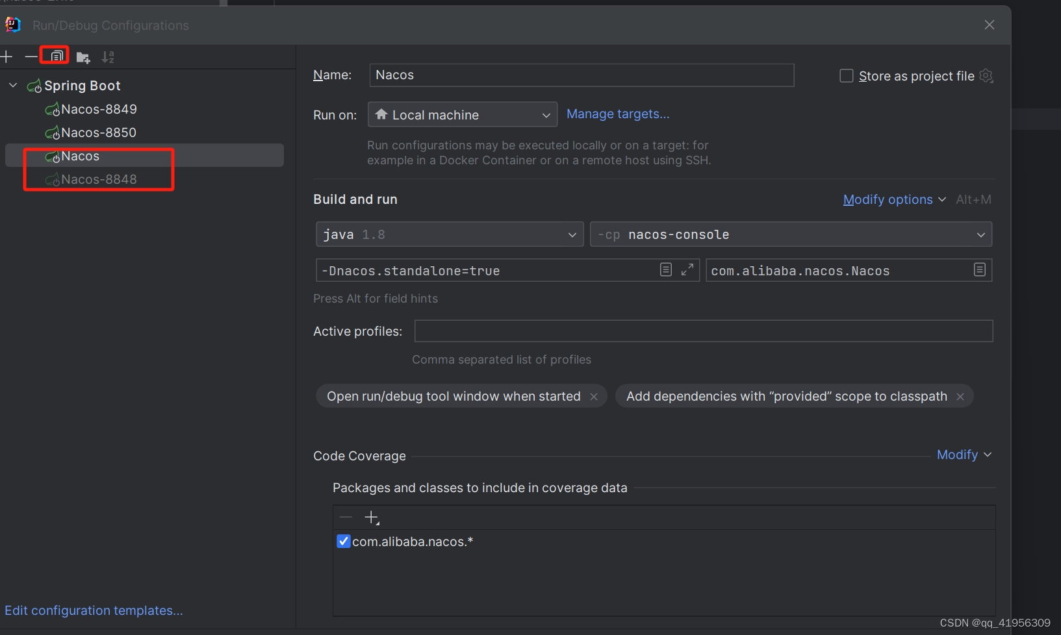Remove selected configuration with minus icon

31,57
